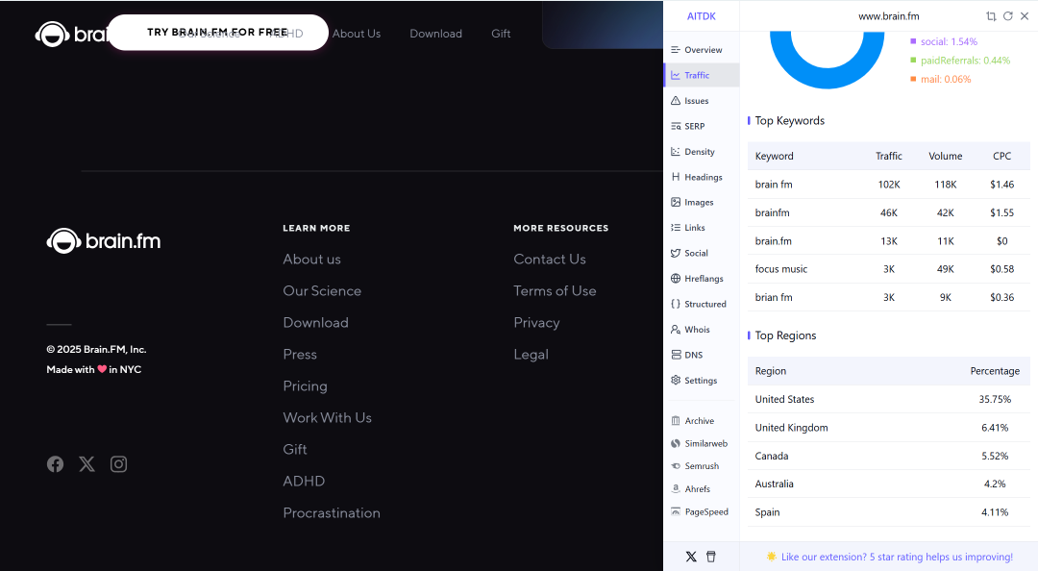1038x571 pixels.
Task: Open the DNS section
Action: (701, 355)
